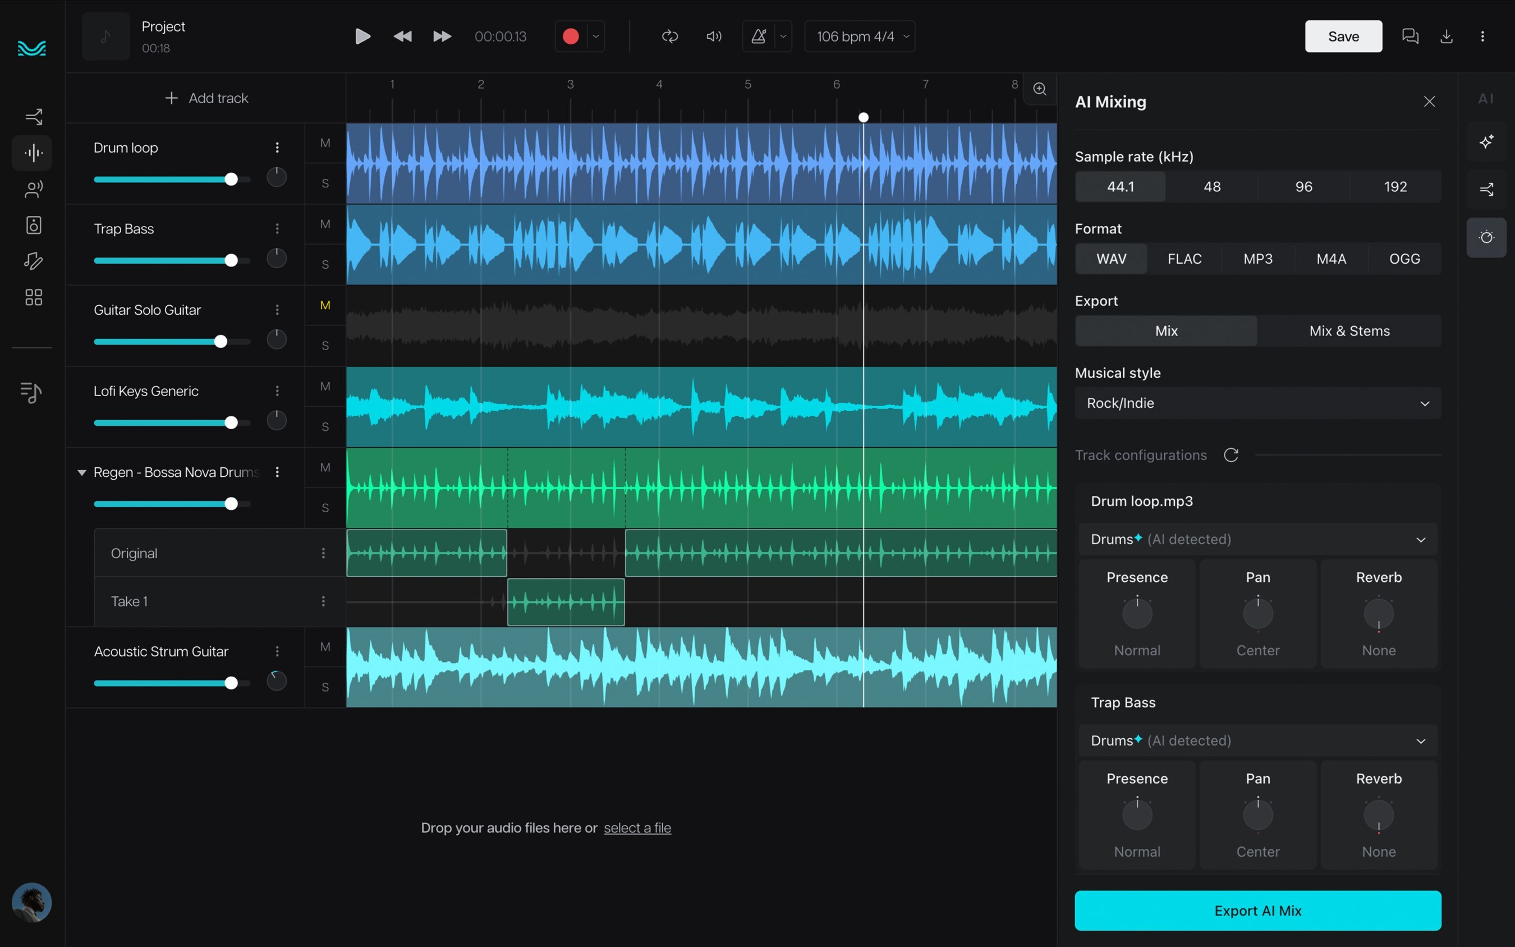Toggle the loop playback icon
1515x947 pixels.
[x=669, y=36]
